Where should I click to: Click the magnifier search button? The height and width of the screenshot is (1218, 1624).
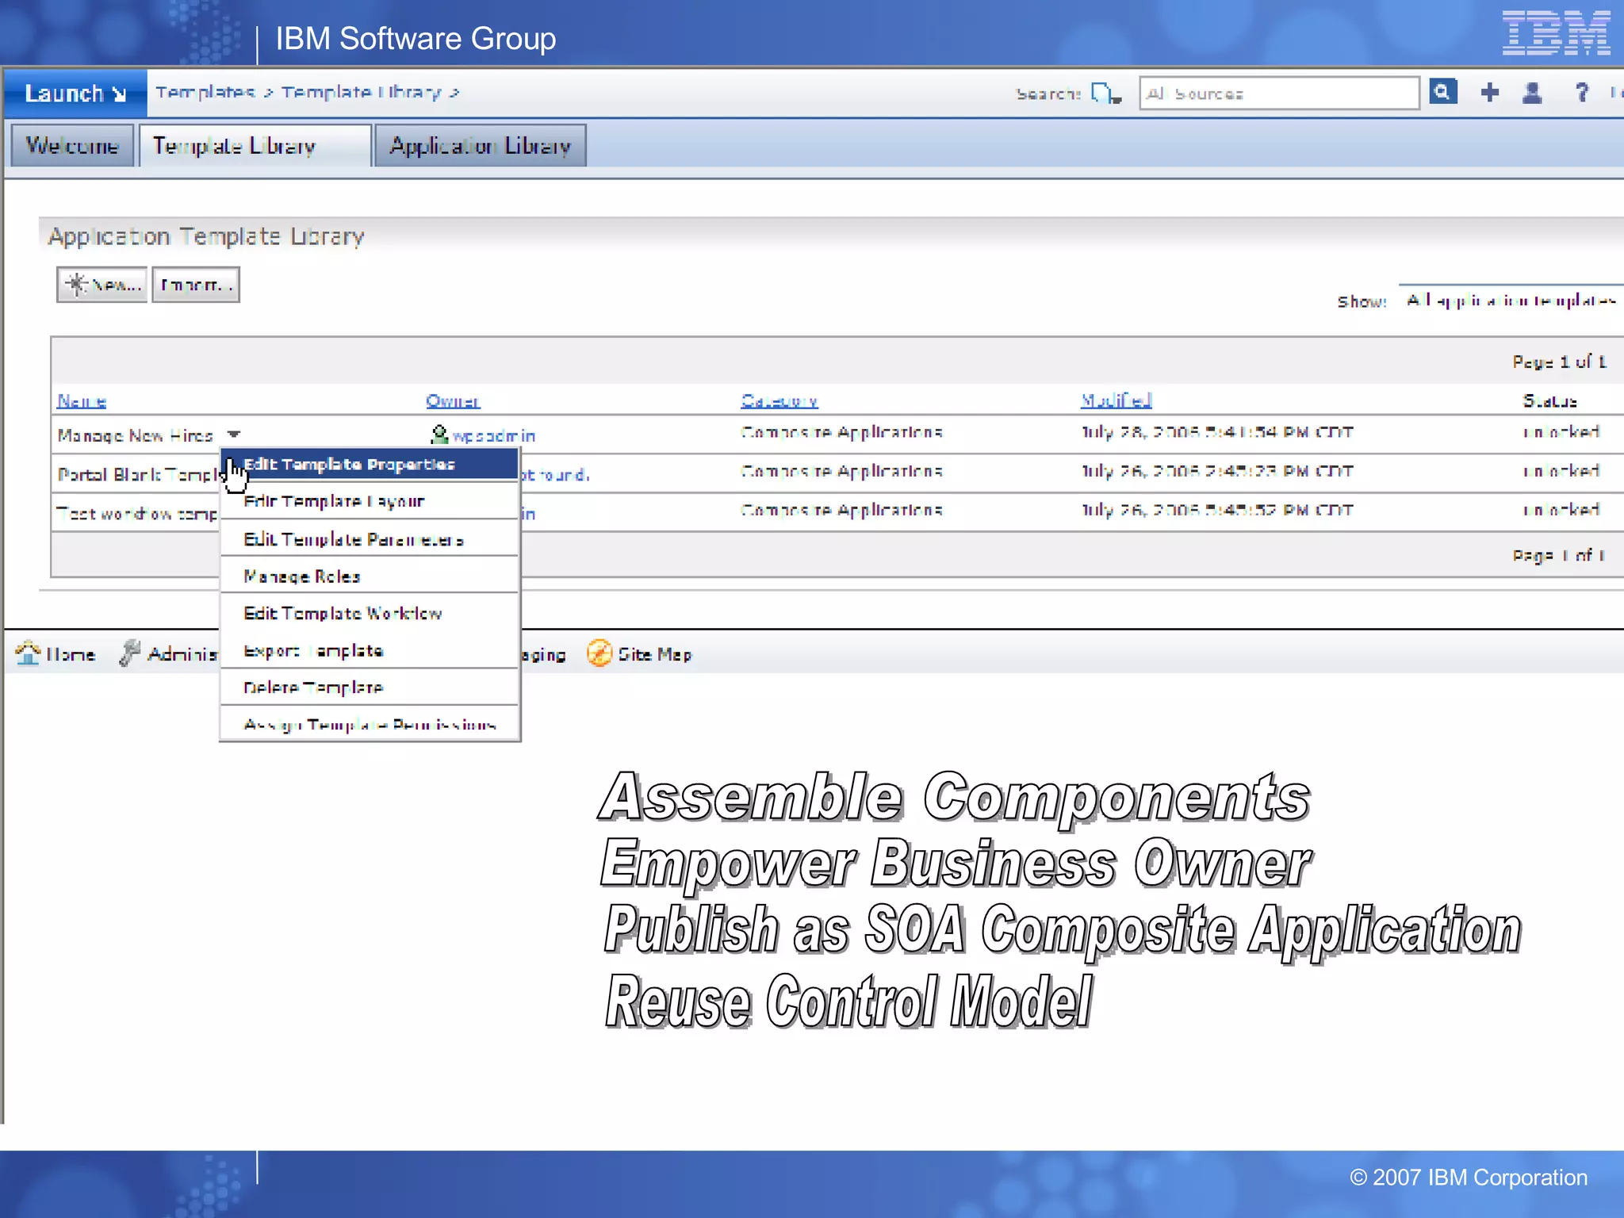click(1442, 92)
